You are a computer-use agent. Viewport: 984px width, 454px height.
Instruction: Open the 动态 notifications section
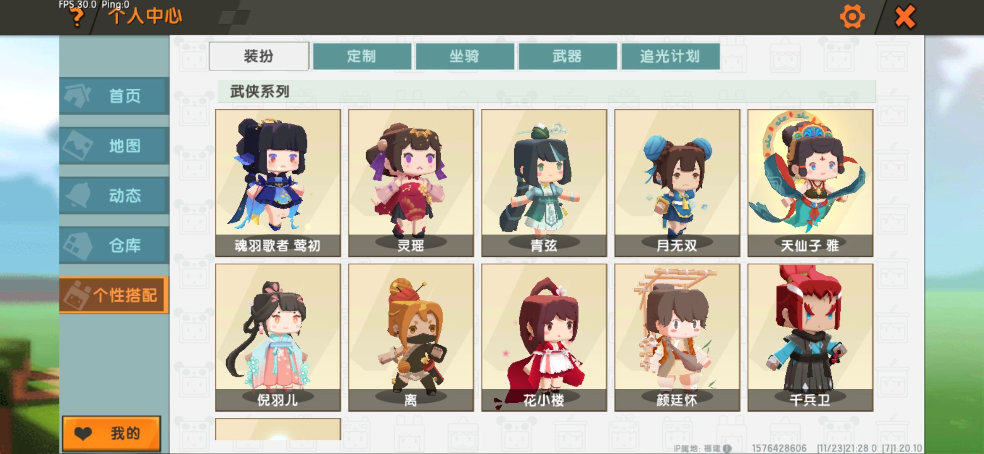pyautogui.click(x=114, y=195)
